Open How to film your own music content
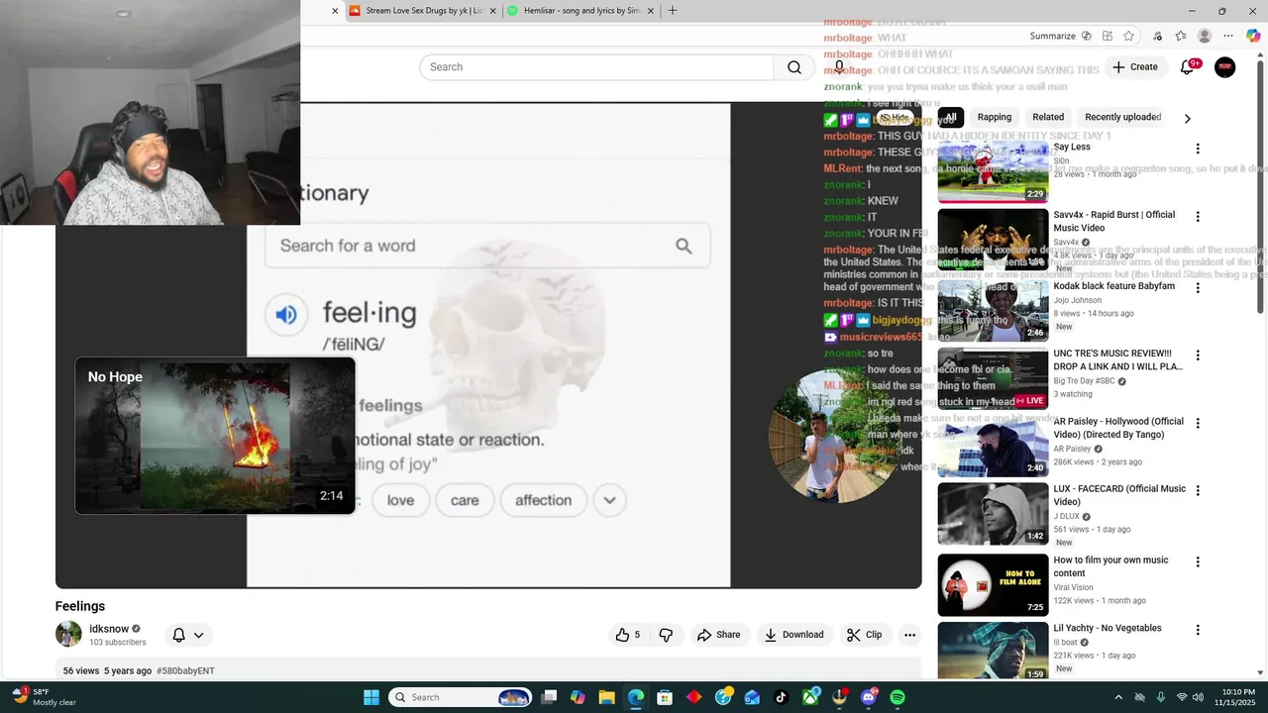This screenshot has height=713, width=1268. coord(1110,566)
